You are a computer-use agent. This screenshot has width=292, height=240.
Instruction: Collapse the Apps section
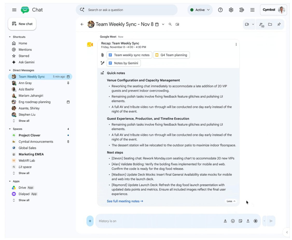pos(10,181)
